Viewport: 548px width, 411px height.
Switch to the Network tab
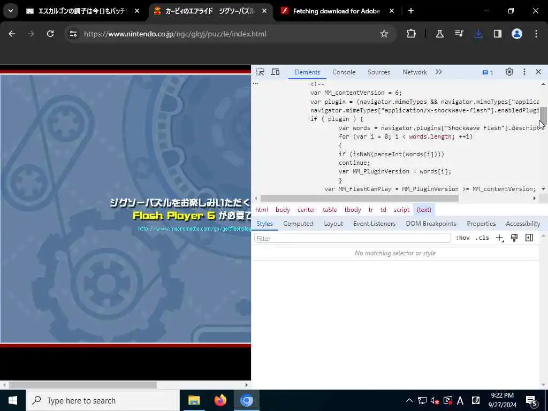(x=415, y=72)
